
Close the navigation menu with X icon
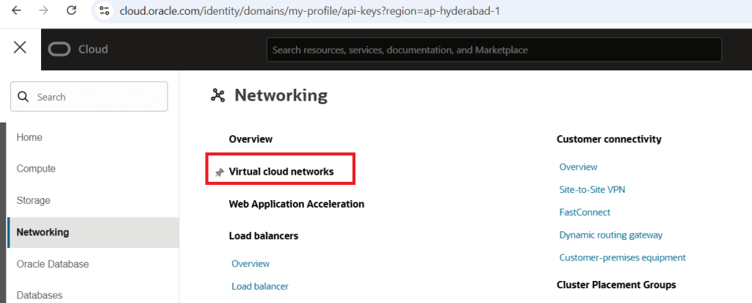[x=20, y=48]
